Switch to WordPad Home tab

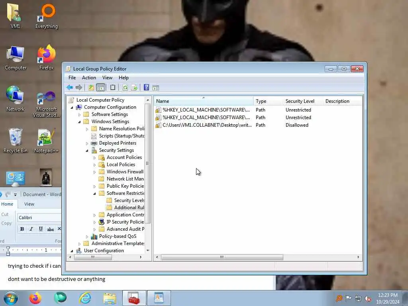point(7,204)
